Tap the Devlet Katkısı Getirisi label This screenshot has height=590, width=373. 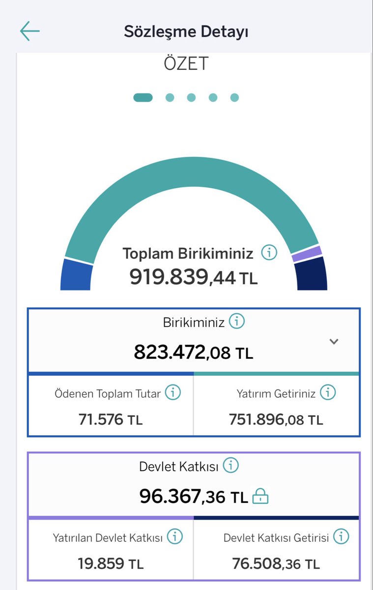(x=276, y=538)
